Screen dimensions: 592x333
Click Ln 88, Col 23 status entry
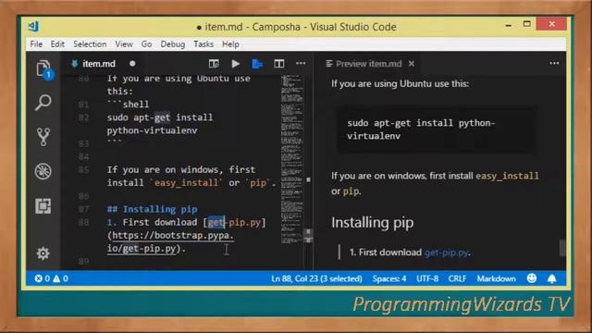pos(316,278)
